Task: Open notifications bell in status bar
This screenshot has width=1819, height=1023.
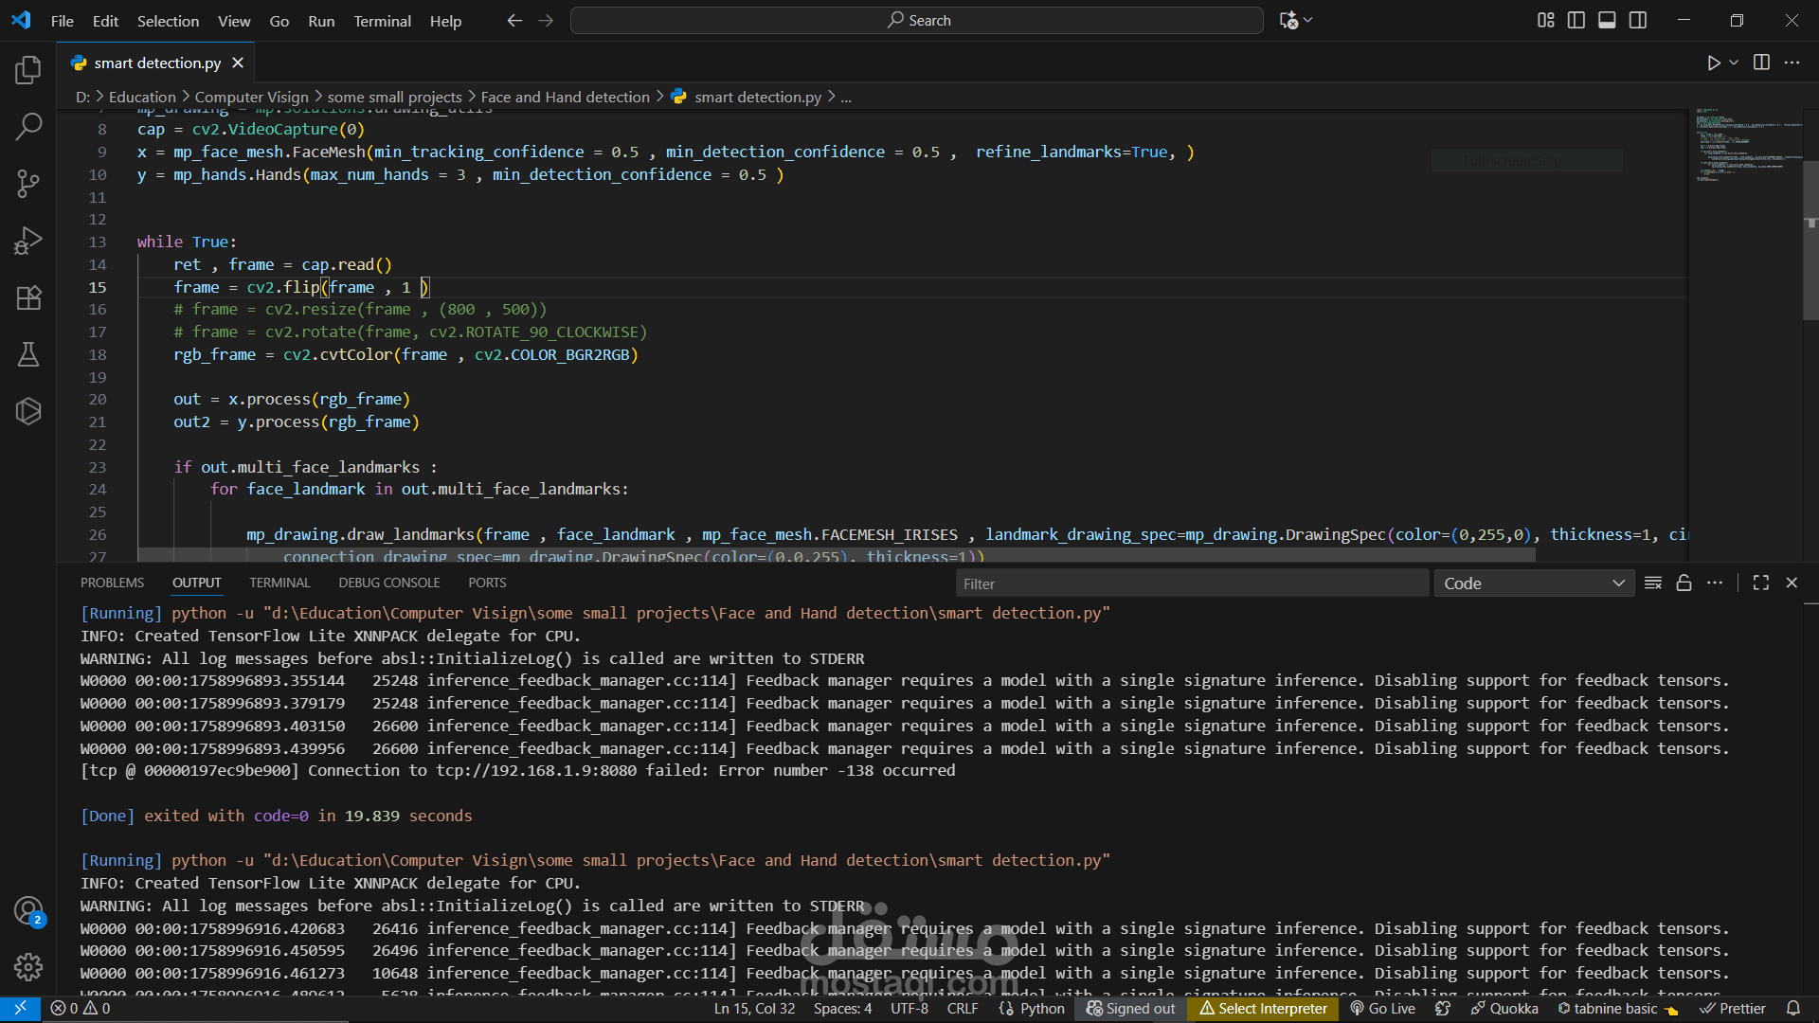Action: tap(1792, 1008)
